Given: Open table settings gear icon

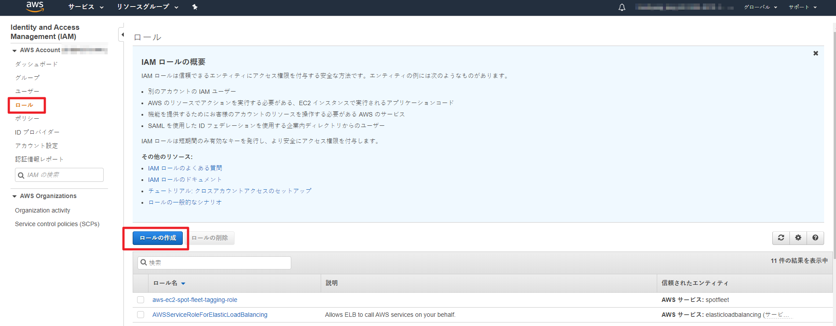Looking at the screenshot, I should [x=798, y=238].
